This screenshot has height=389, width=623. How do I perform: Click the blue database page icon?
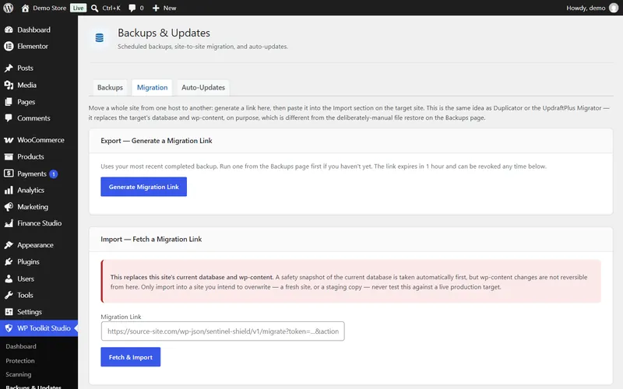click(x=100, y=37)
